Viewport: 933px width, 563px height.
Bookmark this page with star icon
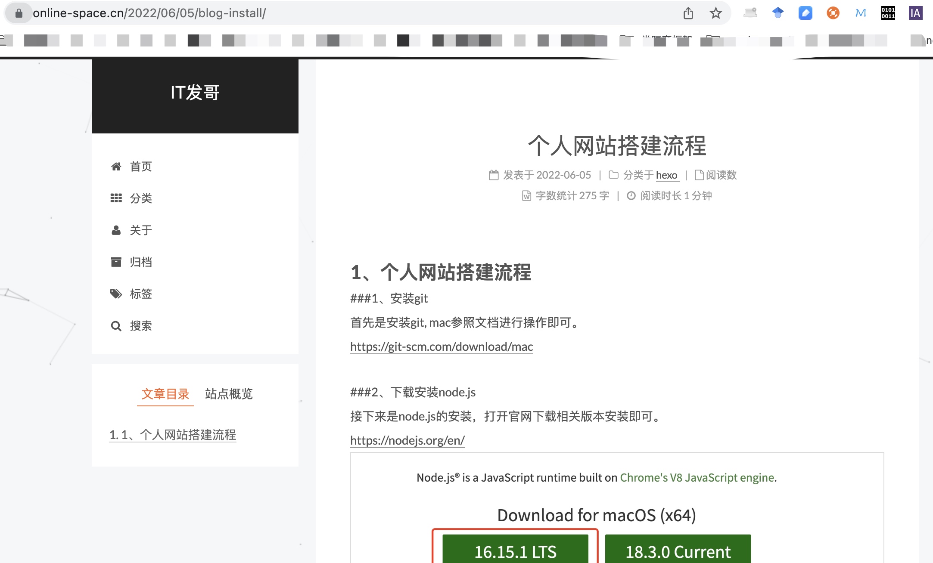715,13
